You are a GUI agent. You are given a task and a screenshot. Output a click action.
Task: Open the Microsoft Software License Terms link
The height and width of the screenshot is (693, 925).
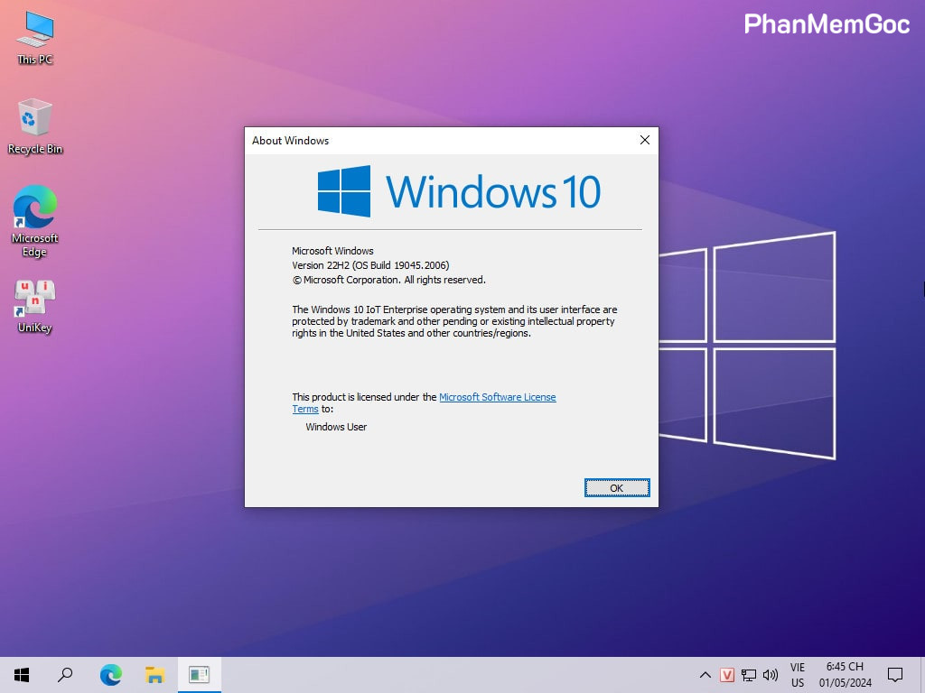tap(497, 397)
